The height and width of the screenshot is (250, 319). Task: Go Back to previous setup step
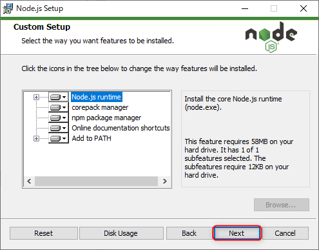189,233
